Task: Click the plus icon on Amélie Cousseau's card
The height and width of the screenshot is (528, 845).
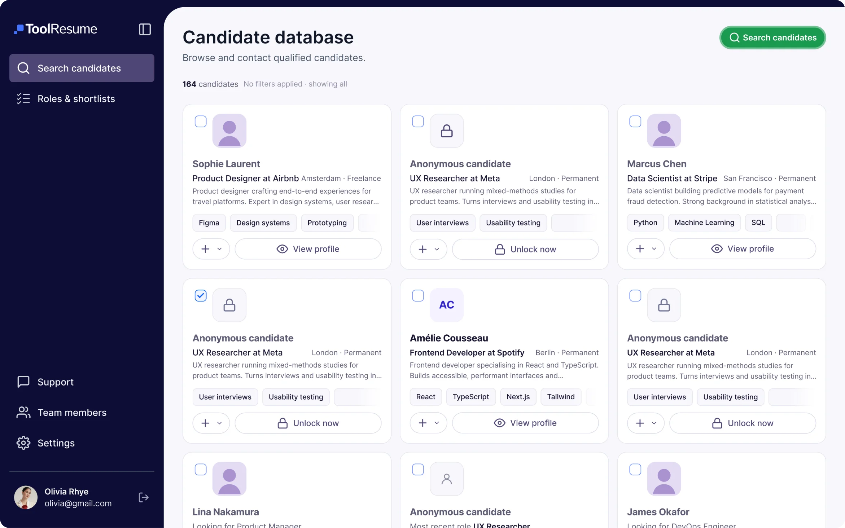Action: [x=422, y=423]
